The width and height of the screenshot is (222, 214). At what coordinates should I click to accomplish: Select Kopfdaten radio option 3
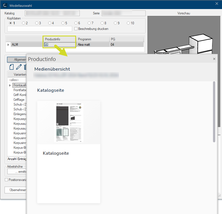(37, 23)
